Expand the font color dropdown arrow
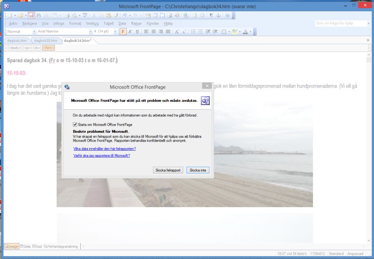374x259 pixels. 250,31
